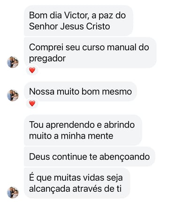Viewport: 176px width, 202px height.
Task: Select the 'Nossa muito bom mesmo' bubble
Action: click(80, 92)
